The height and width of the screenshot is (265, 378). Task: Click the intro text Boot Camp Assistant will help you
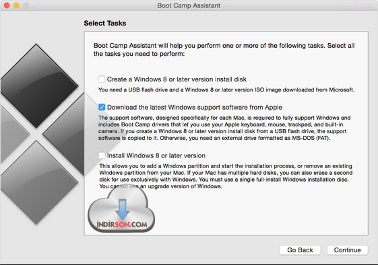coord(224,50)
